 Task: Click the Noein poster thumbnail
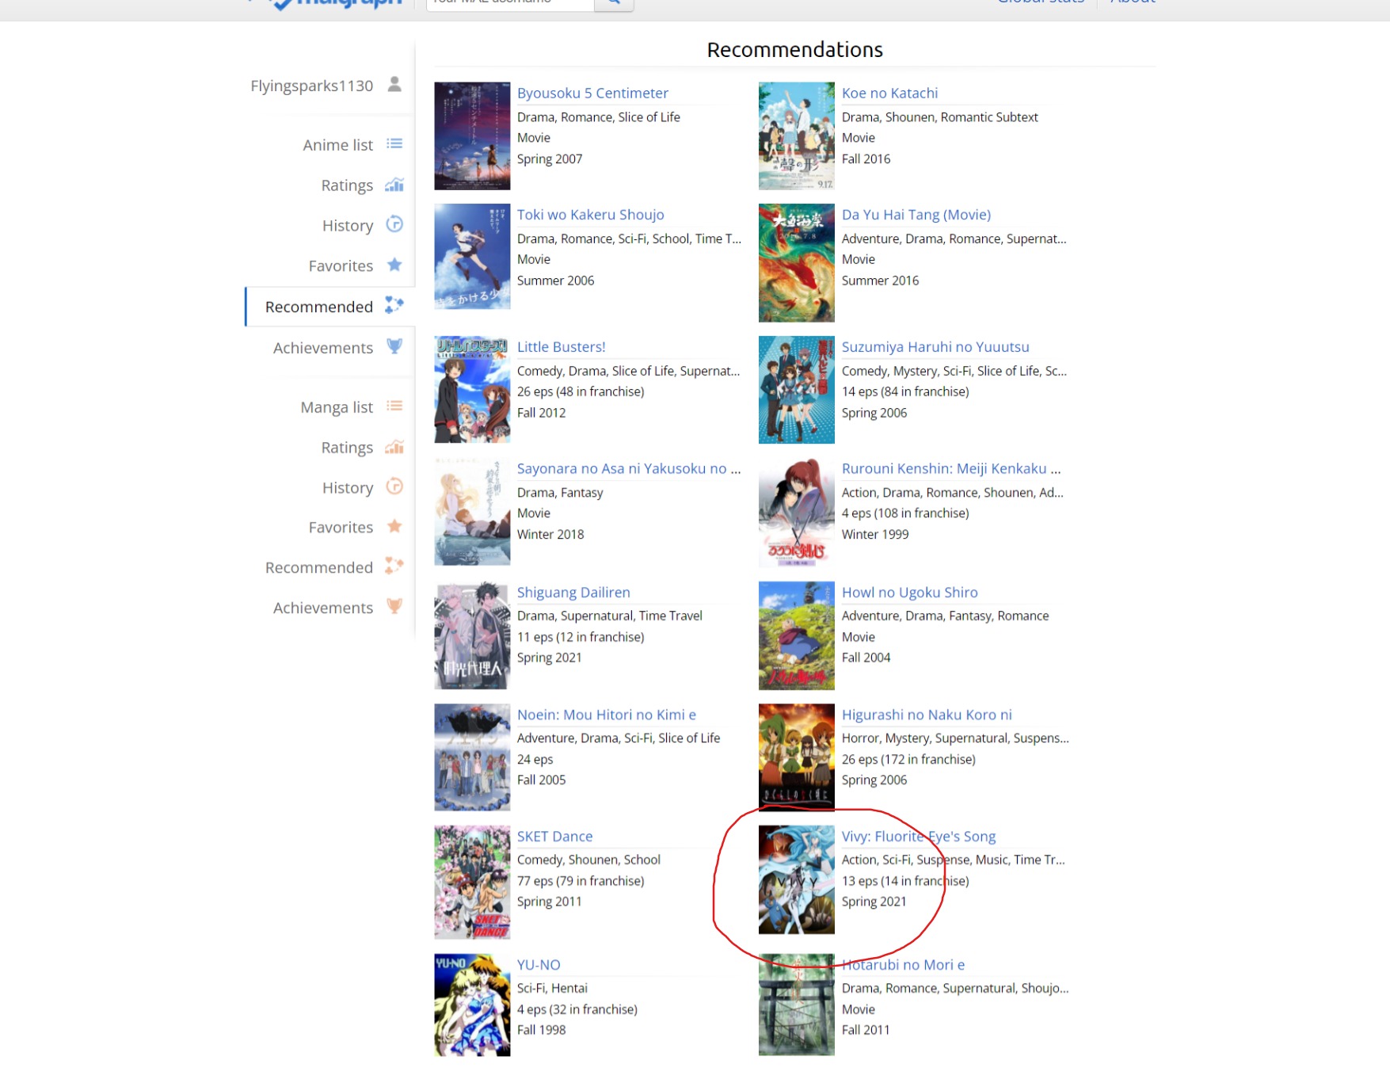pyautogui.click(x=472, y=757)
